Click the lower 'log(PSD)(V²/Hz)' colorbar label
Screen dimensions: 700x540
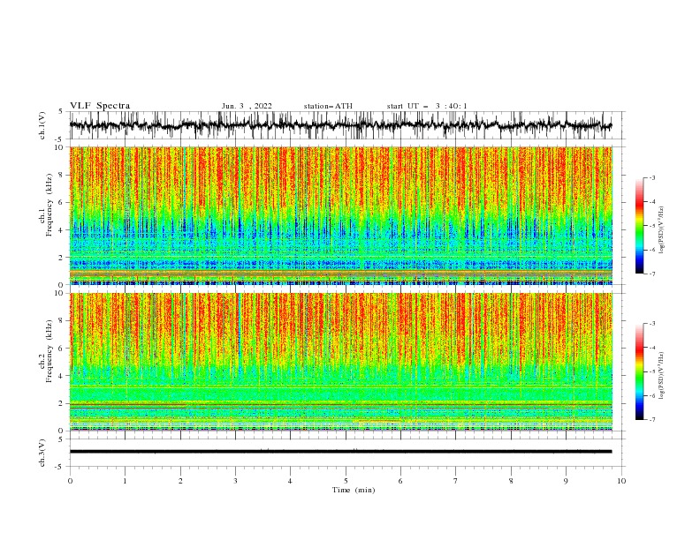click(662, 375)
